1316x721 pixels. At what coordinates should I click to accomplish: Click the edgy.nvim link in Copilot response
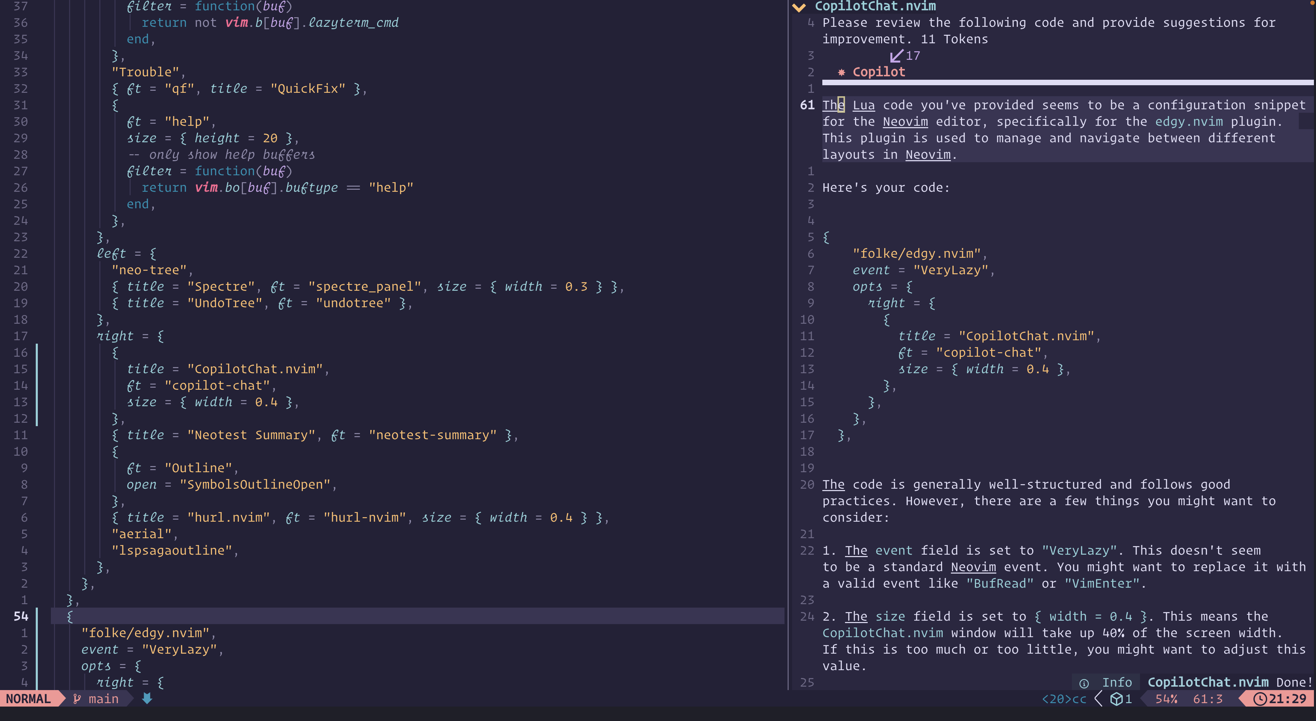[x=1189, y=122]
